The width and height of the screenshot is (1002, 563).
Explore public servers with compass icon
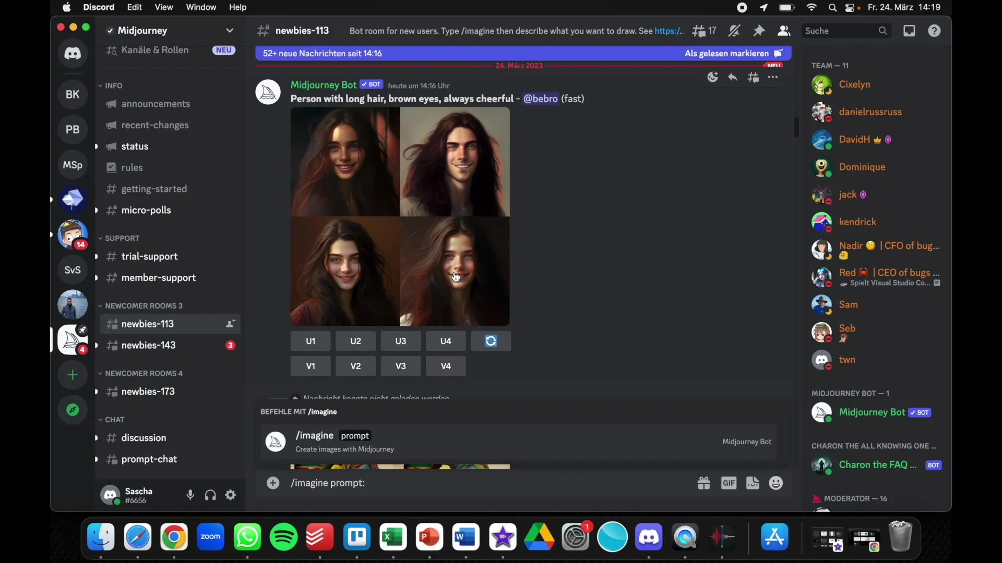coord(73,410)
